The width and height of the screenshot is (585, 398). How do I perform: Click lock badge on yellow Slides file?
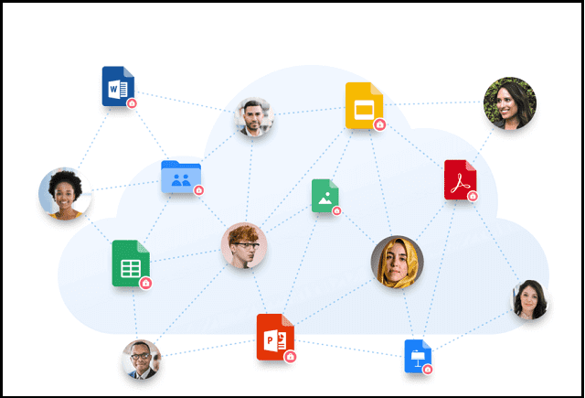pyautogui.click(x=380, y=124)
